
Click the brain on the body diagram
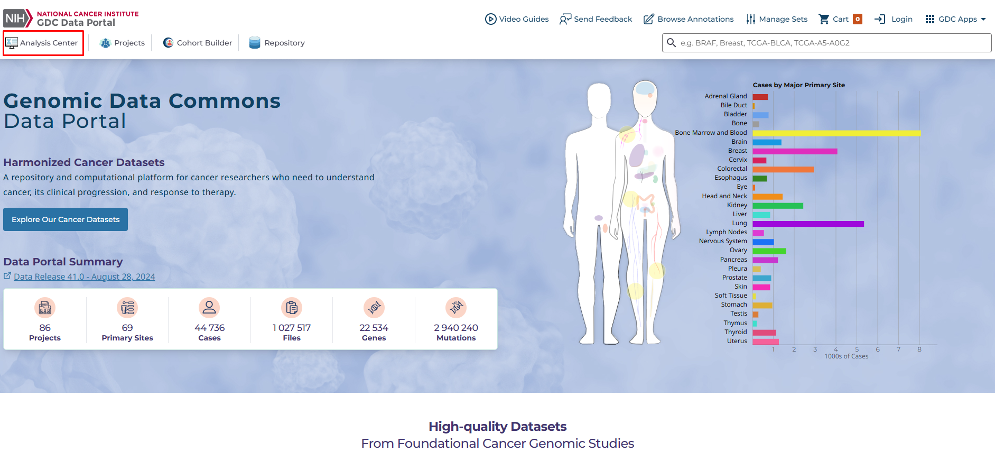(645, 89)
